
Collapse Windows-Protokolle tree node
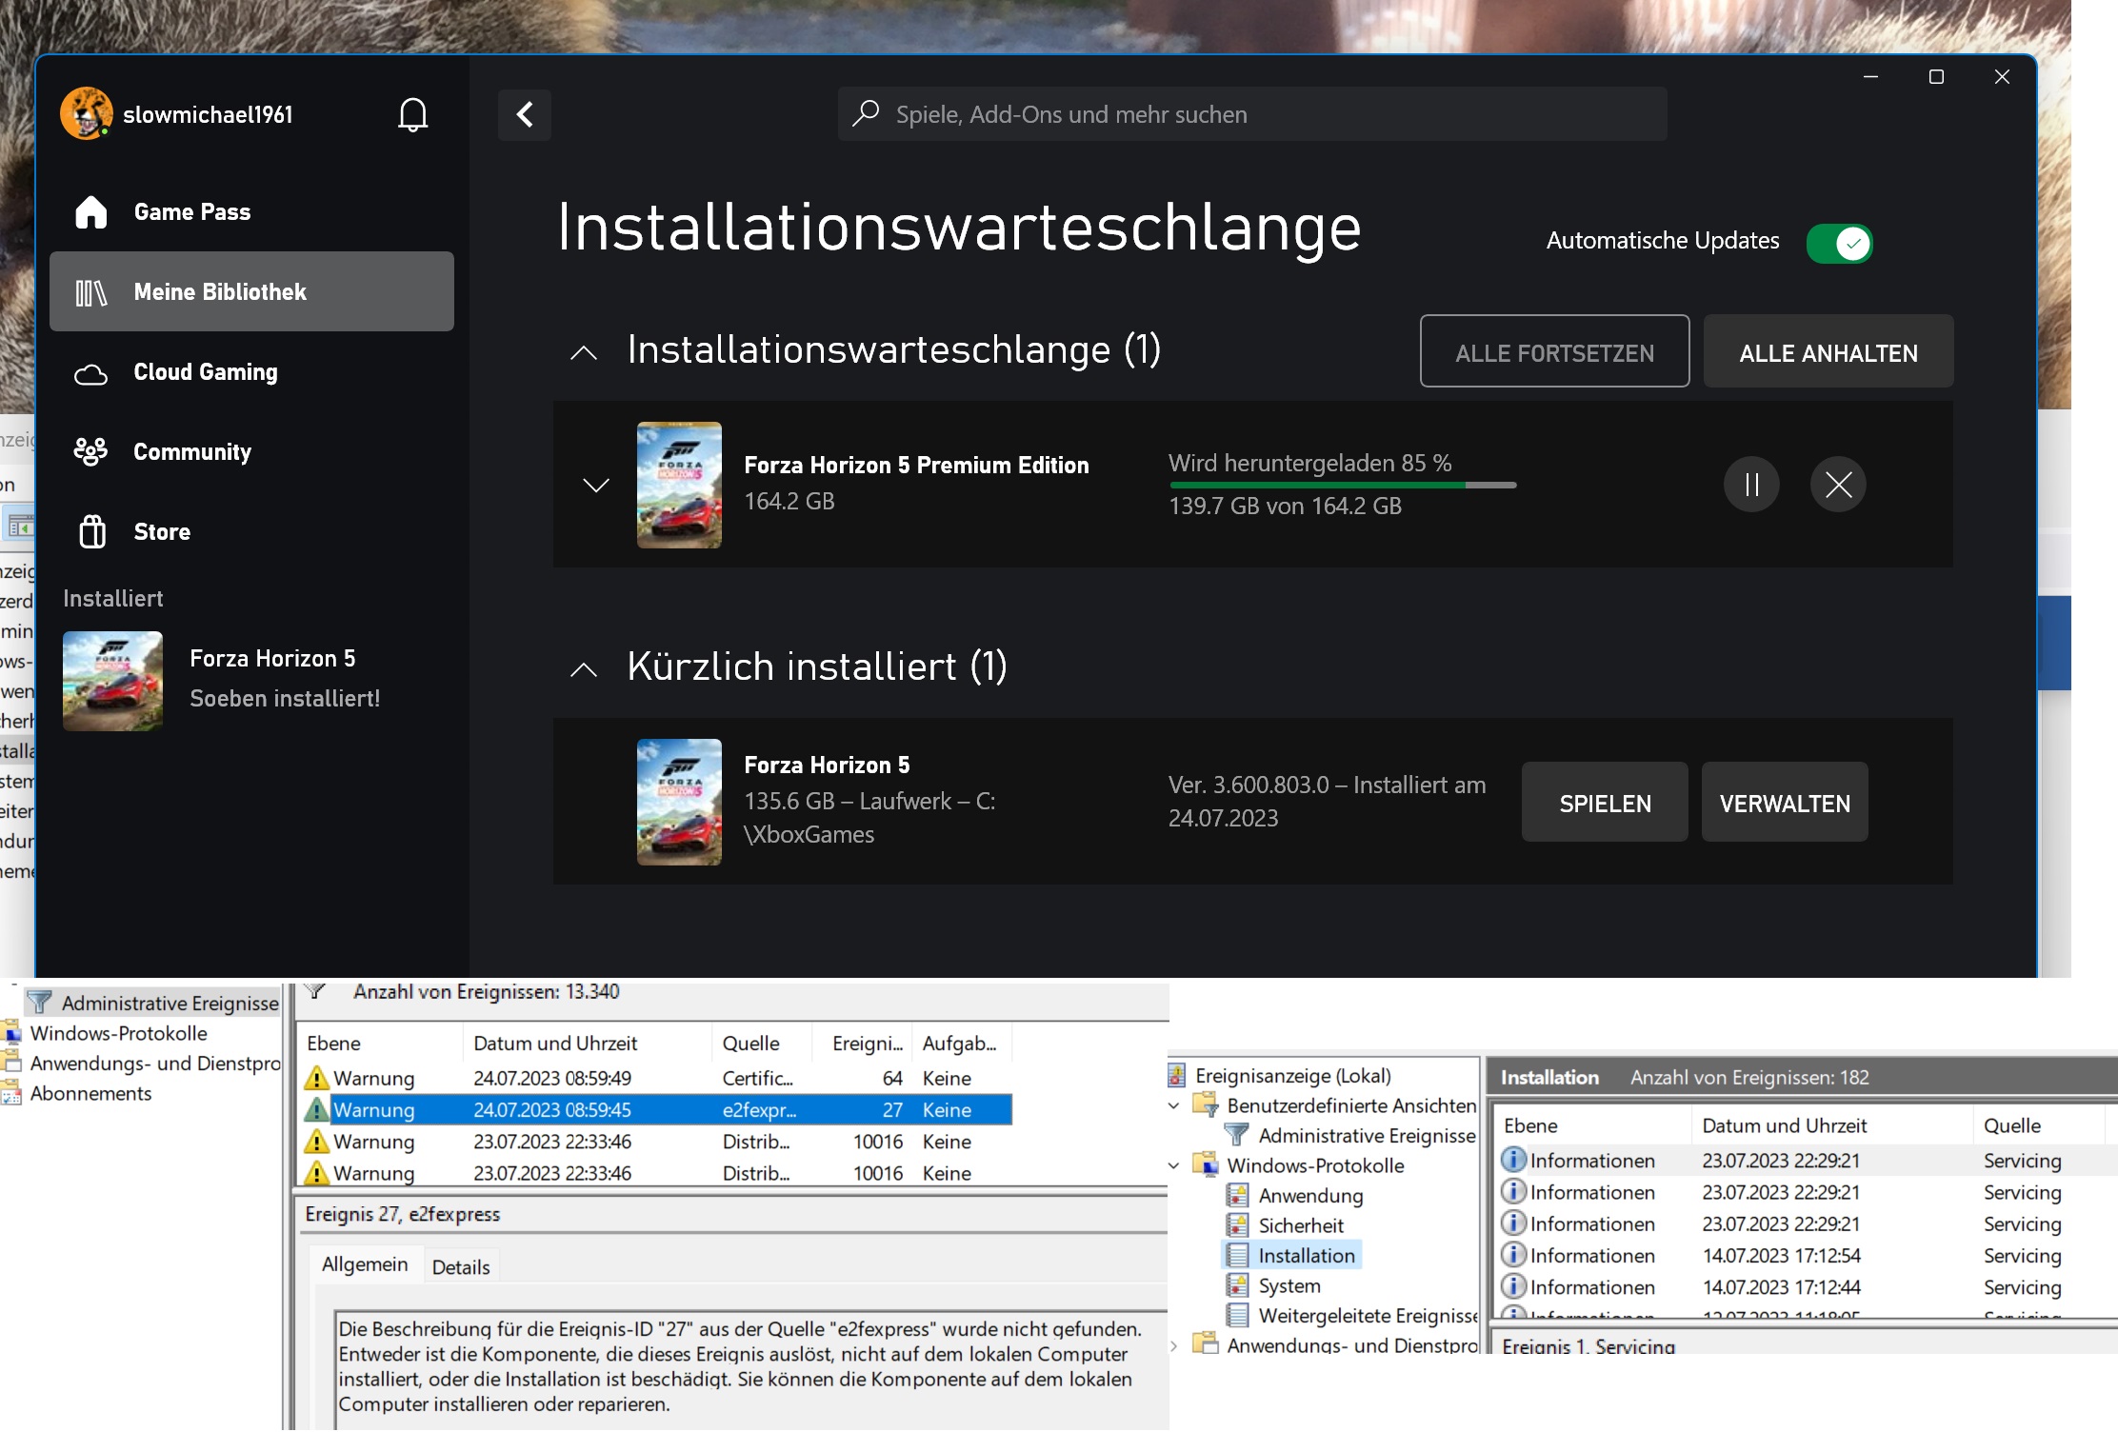click(x=1173, y=1165)
